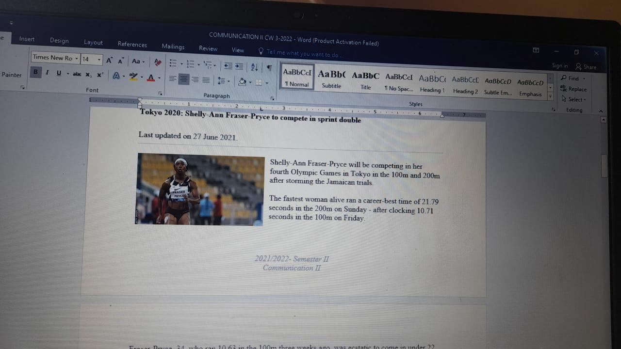Expand font color options
Screen dimensions: 621x349
(159, 78)
